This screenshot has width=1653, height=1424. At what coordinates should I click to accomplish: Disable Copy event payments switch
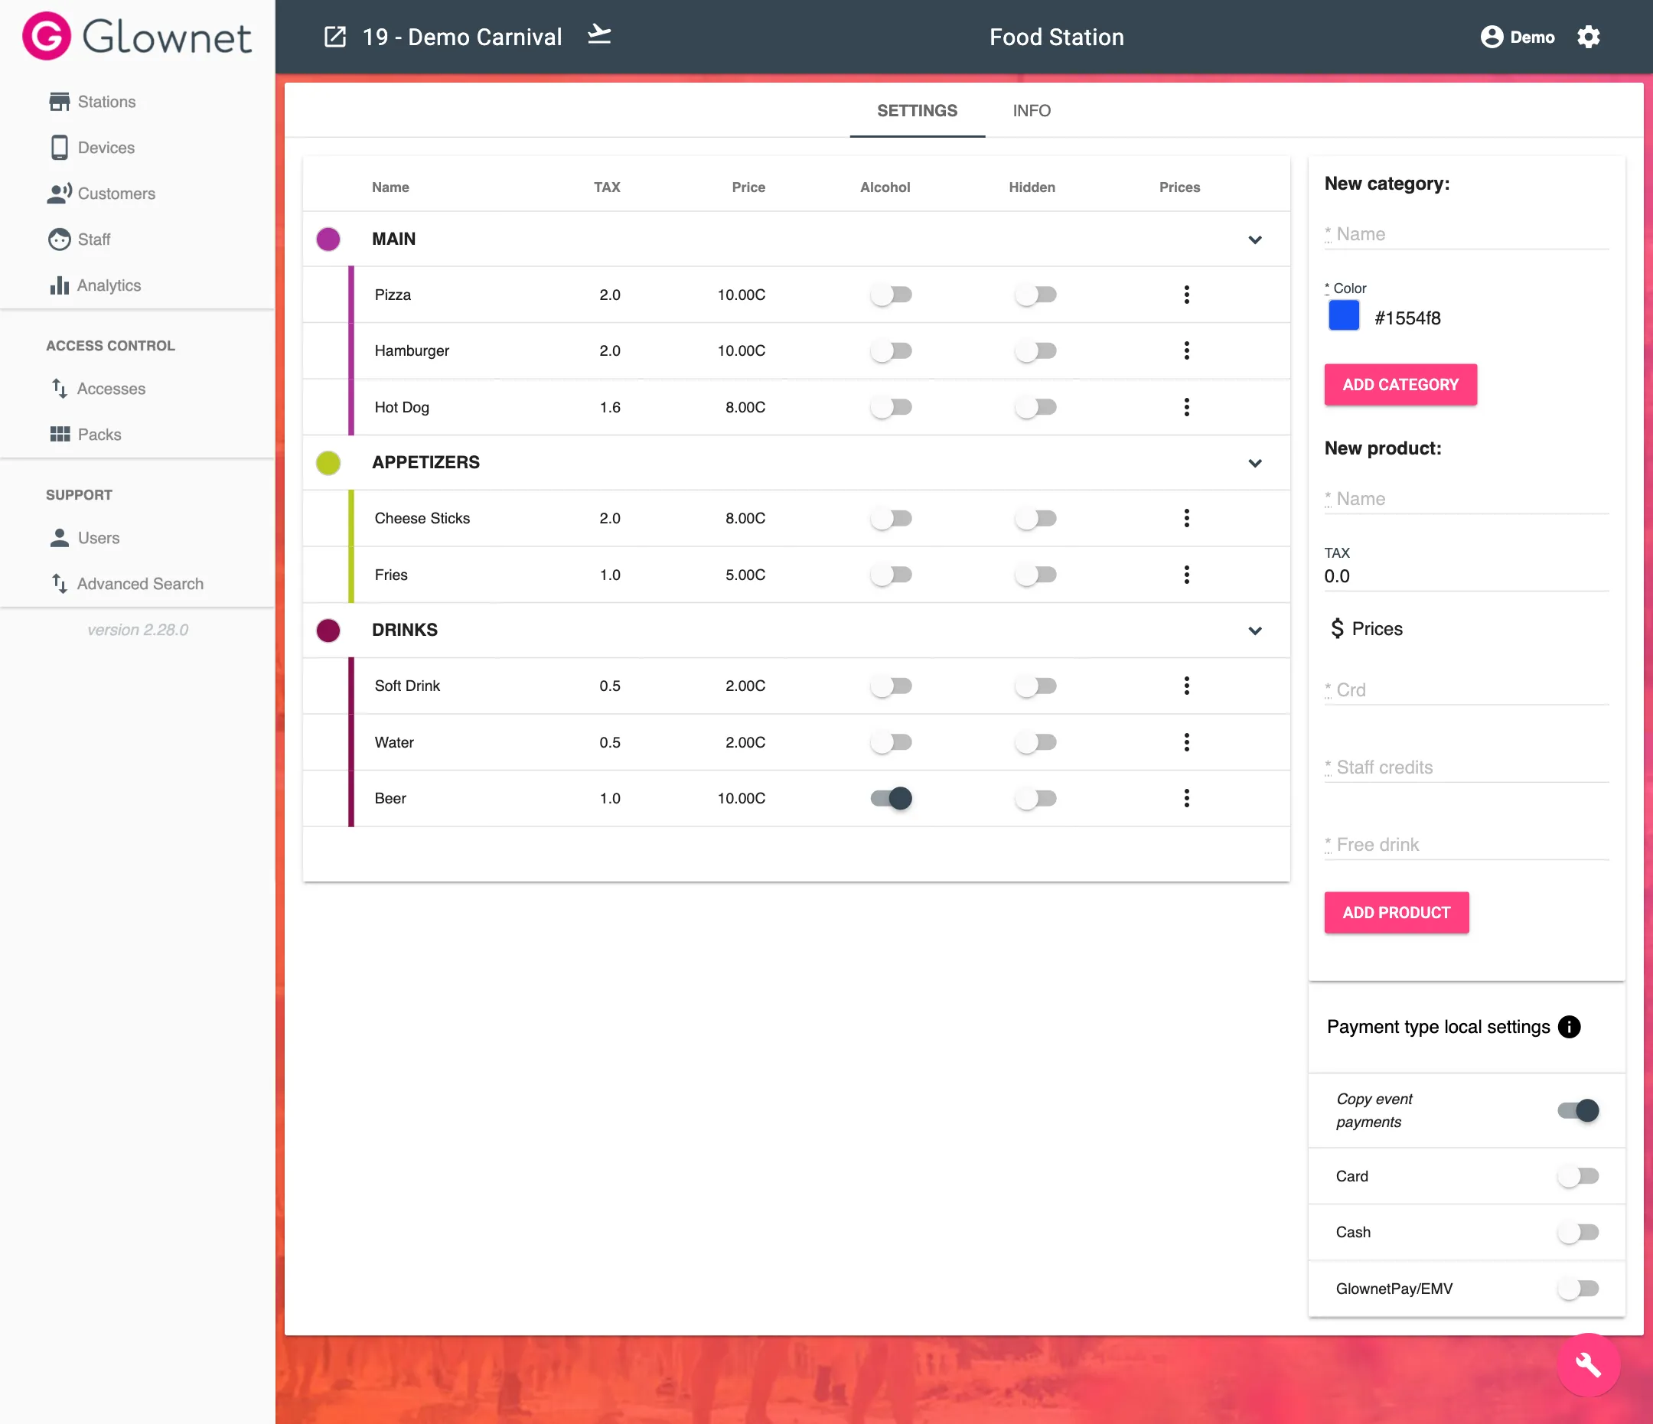[1578, 1110]
